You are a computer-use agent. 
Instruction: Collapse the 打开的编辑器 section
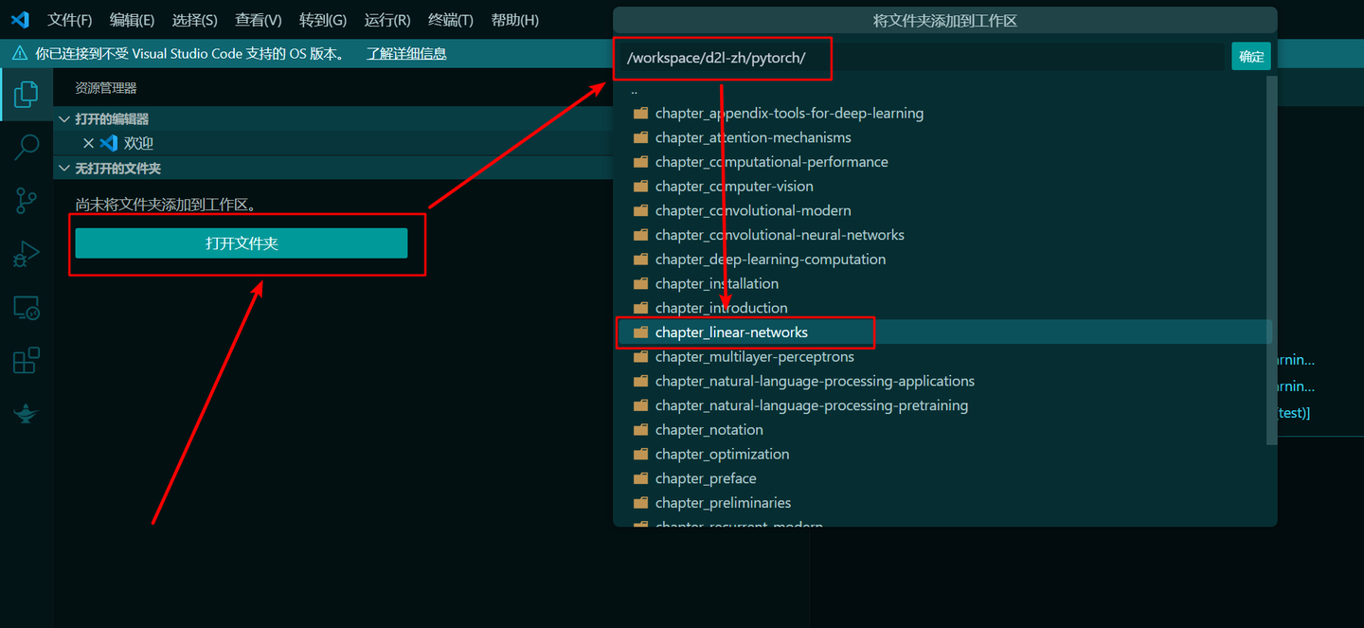point(63,118)
